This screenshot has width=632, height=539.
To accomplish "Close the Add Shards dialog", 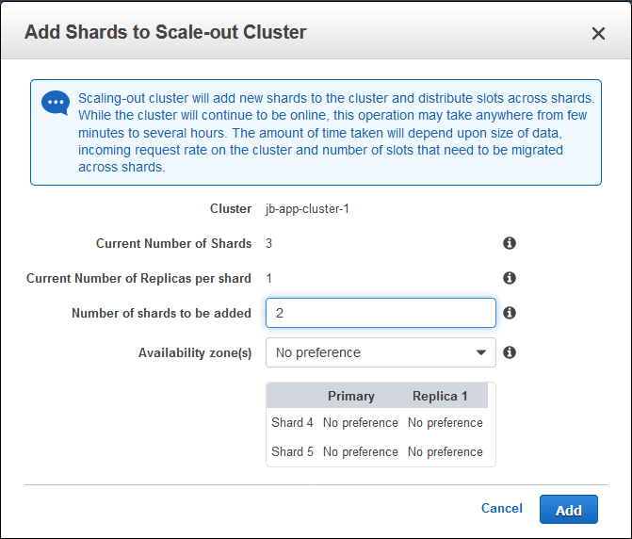I will coord(598,33).
